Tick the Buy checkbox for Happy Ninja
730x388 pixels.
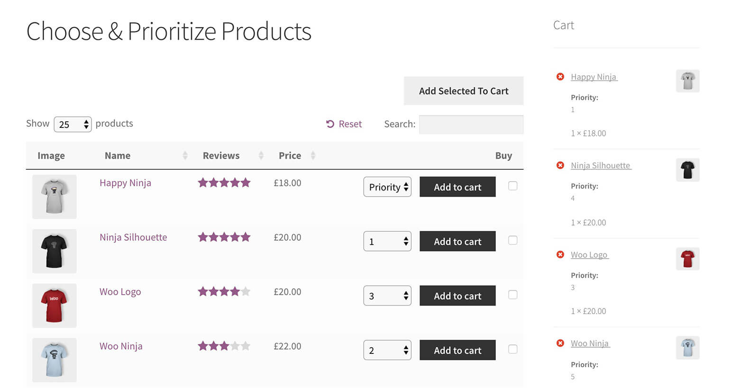[512, 186]
